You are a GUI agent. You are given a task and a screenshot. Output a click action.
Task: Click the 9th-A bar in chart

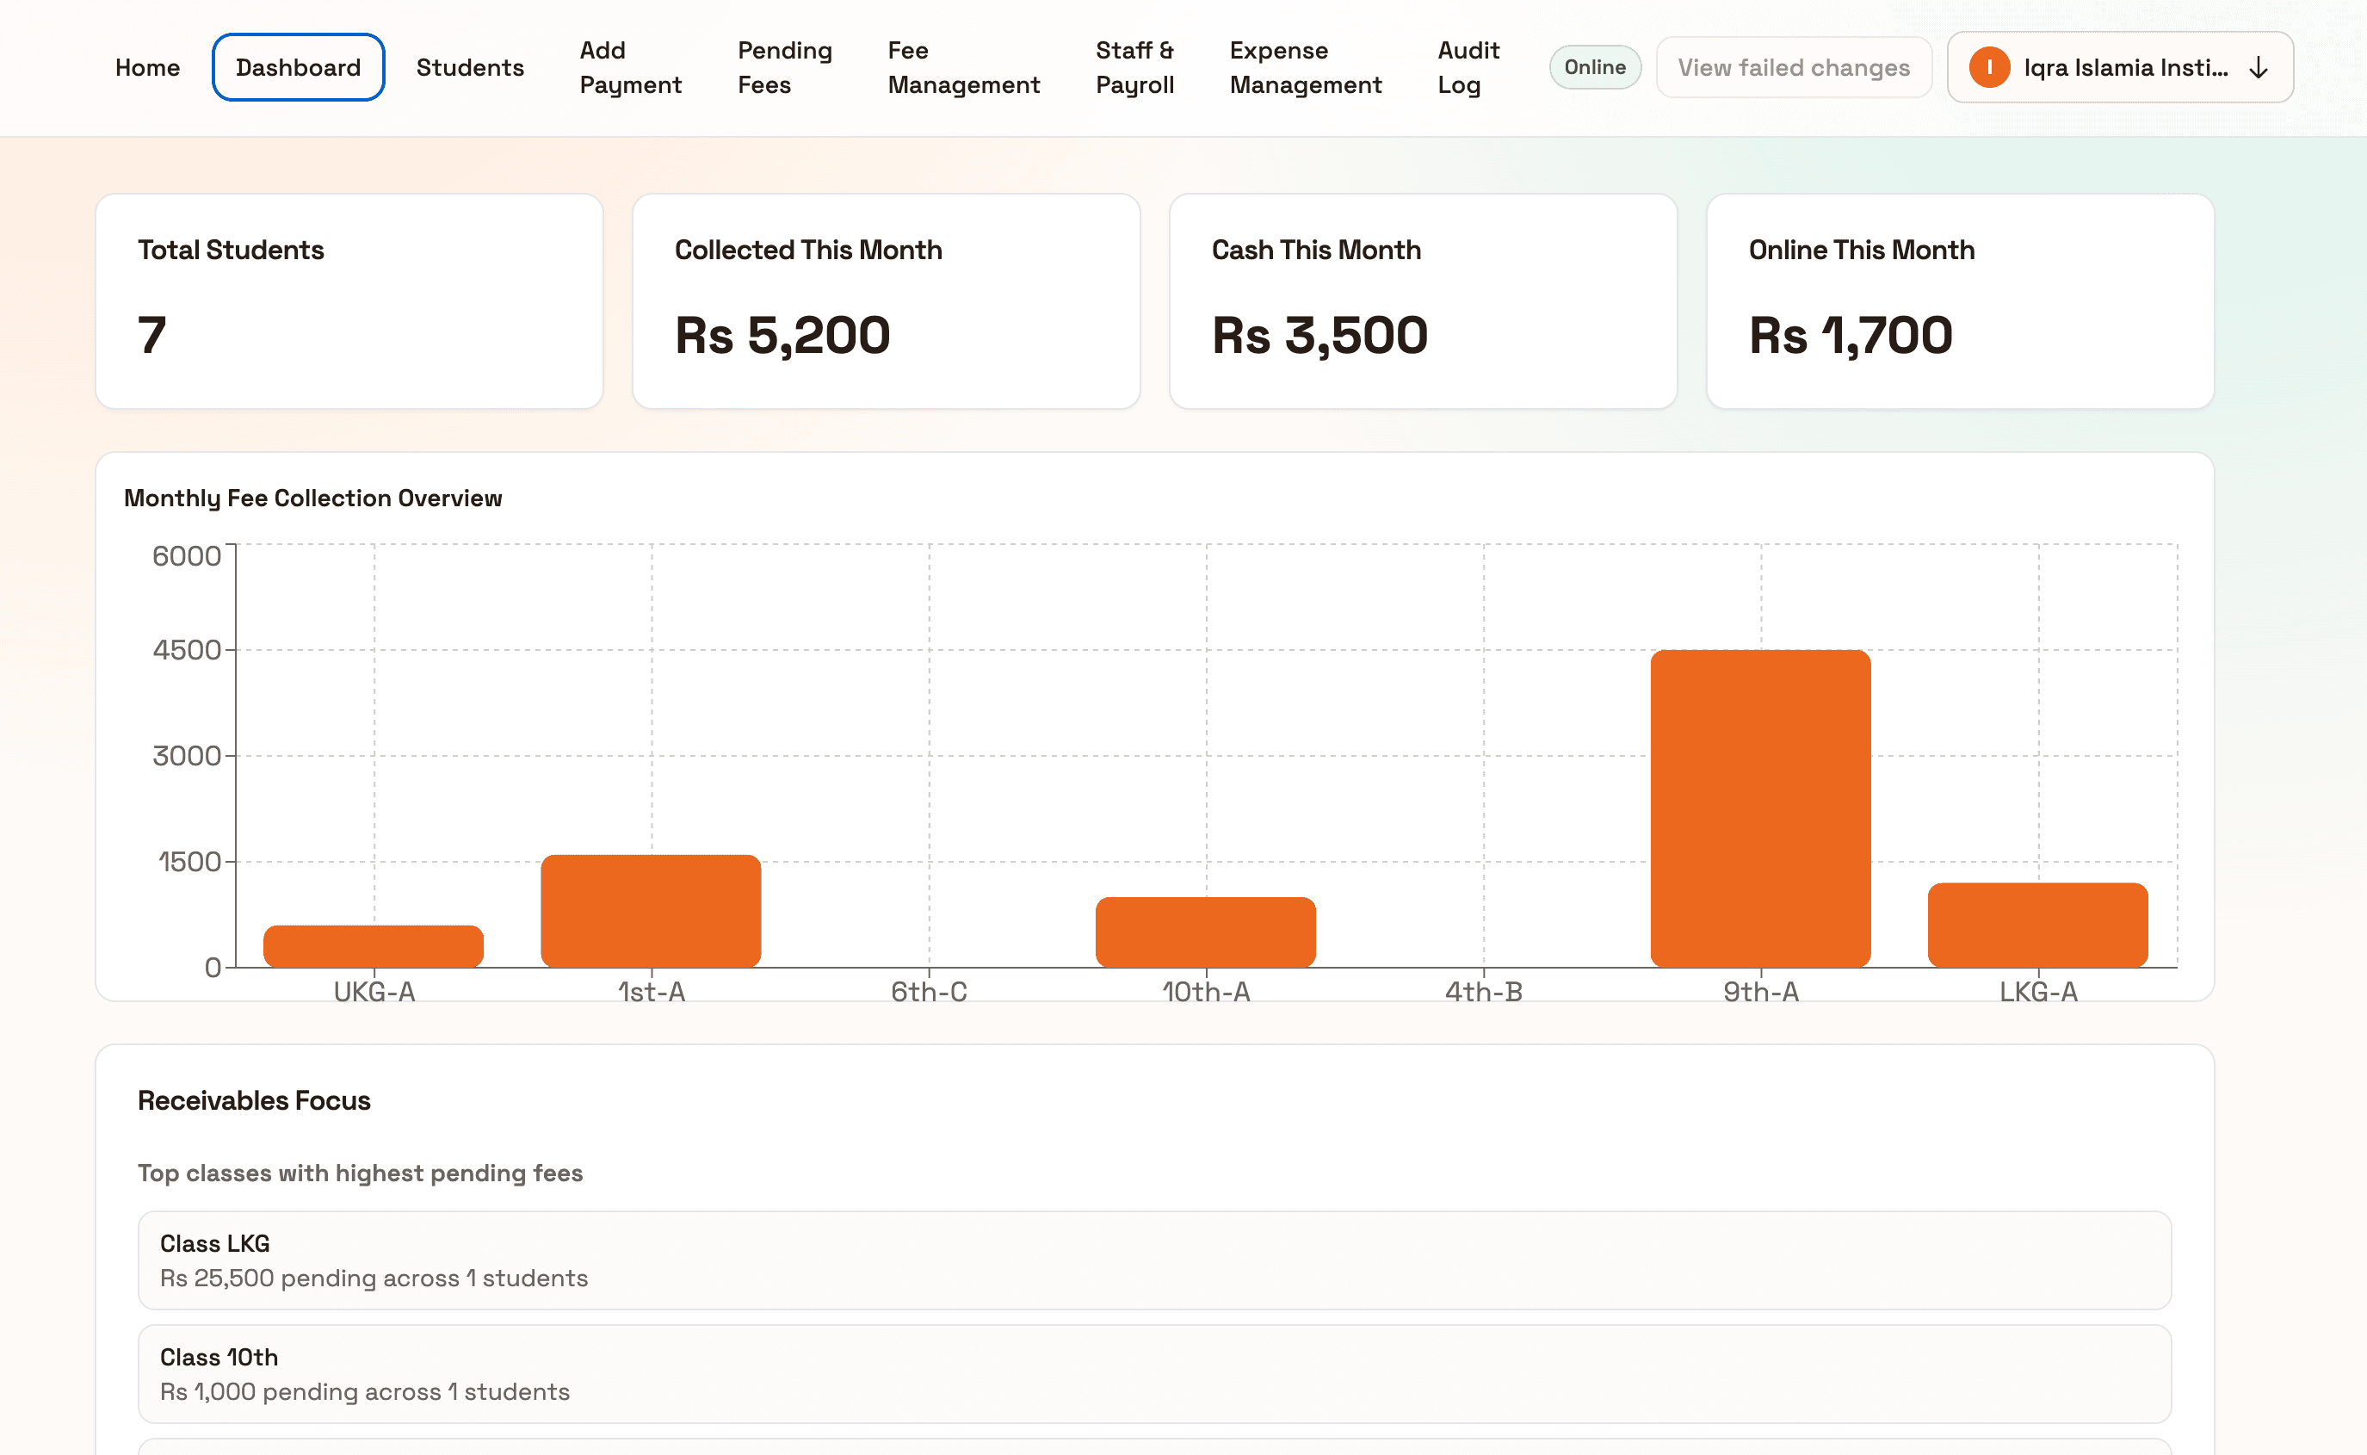1760,808
